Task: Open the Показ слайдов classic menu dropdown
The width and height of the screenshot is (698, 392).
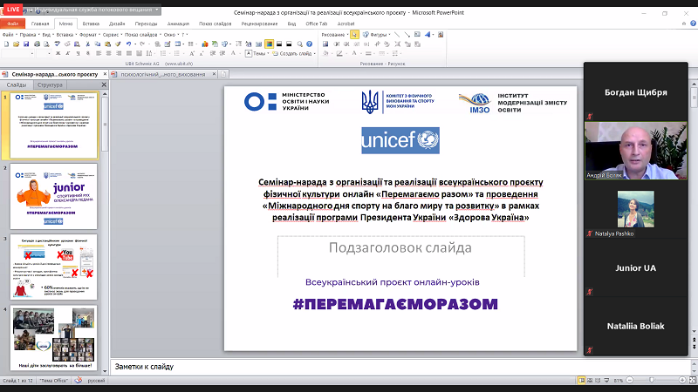Action: 142,35
